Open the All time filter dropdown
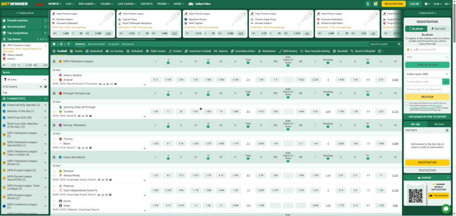Image resolution: width=456 pixels, height=216 pixels. click(x=25, y=79)
